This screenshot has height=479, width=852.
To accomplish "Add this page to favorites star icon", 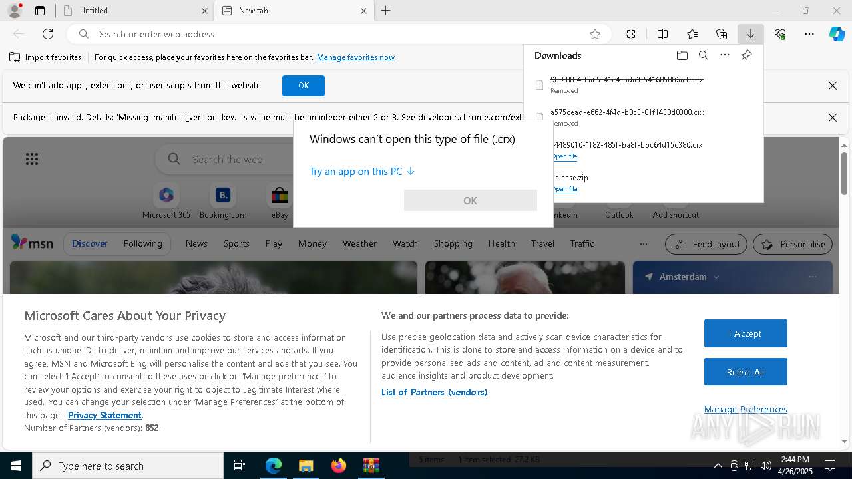I will [595, 34].
